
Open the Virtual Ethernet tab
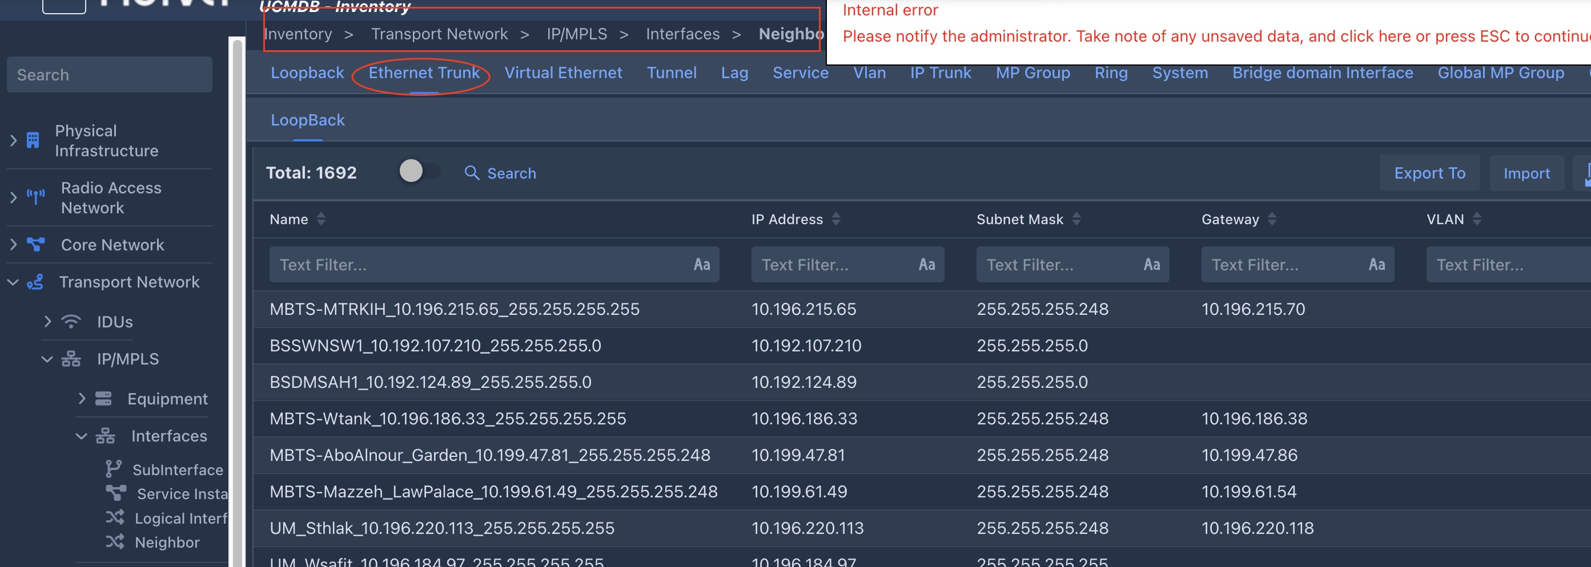[x=563, y=73]
